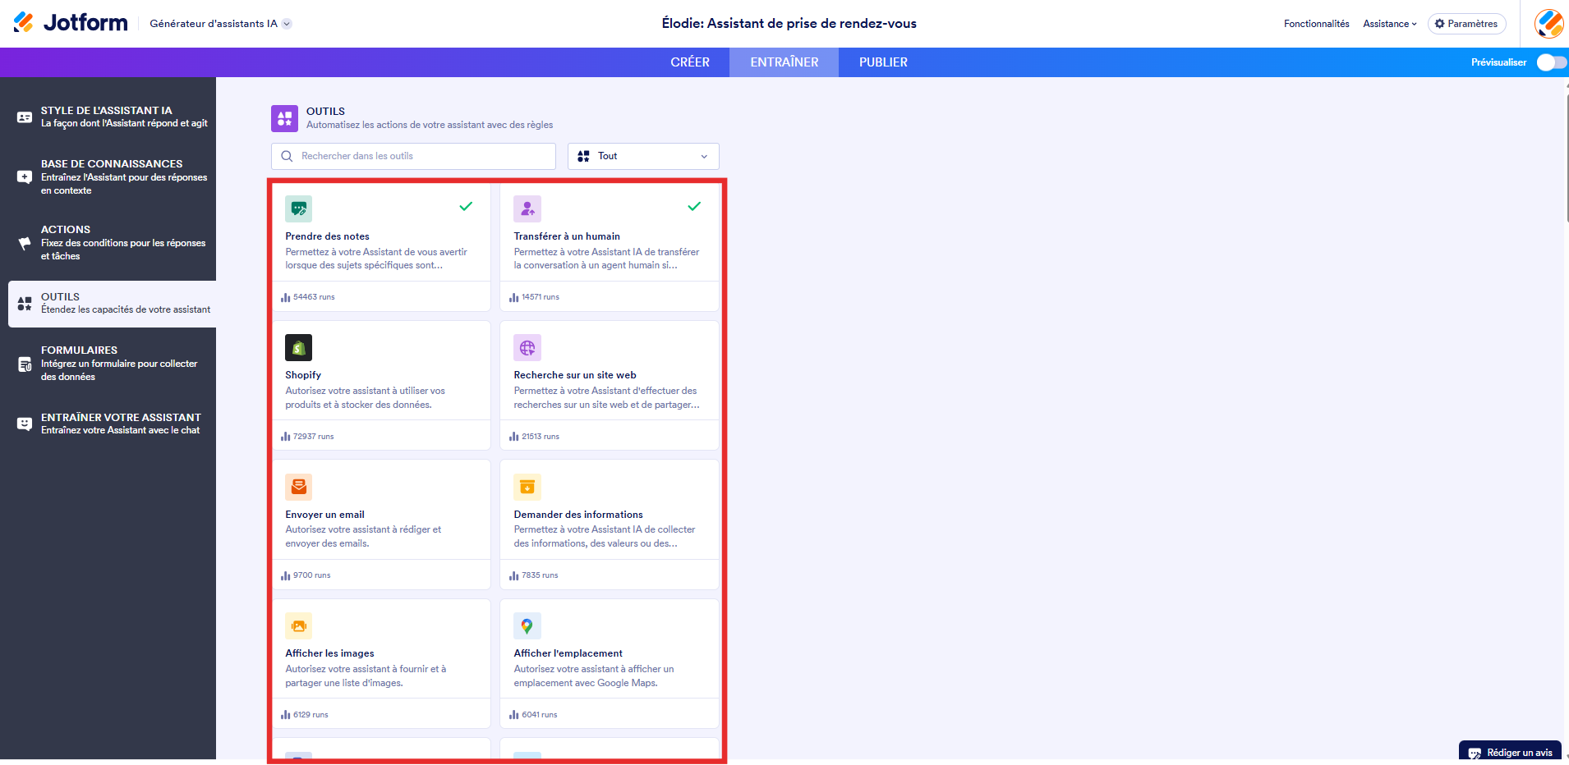
Task: Click the Formulaires document icon
Action: pos(25,364)
